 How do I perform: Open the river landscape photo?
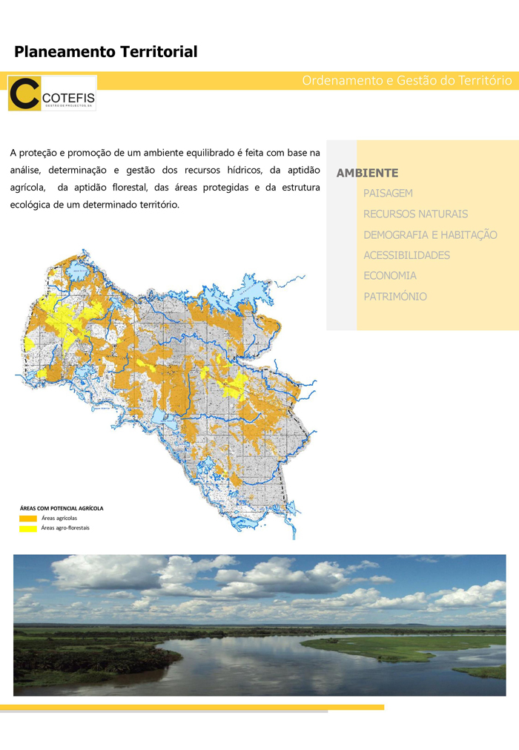point(259,625)
